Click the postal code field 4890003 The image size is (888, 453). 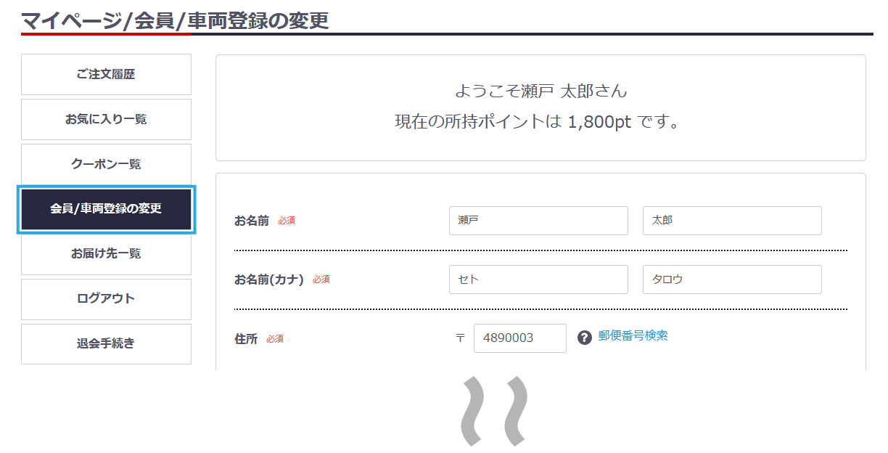pos(519,338)
